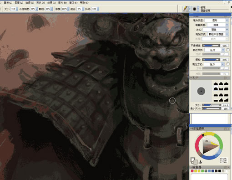The height and width of the screenshot is (180, 232).
Task: Open the 抖动 jitter dropdown in property bar
Action: pos(98,9)
